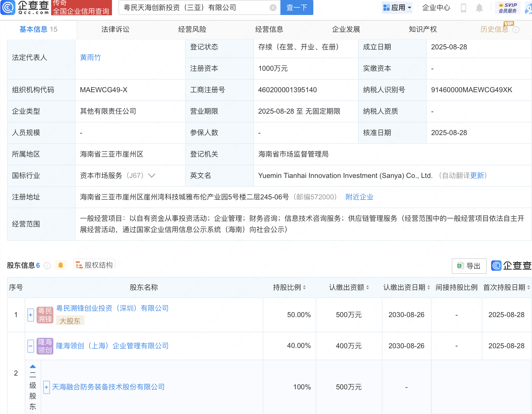Collapse row for 隆海领创 shareholder
532x414 pixels.
pyautogui.click(x=31, y=346)
